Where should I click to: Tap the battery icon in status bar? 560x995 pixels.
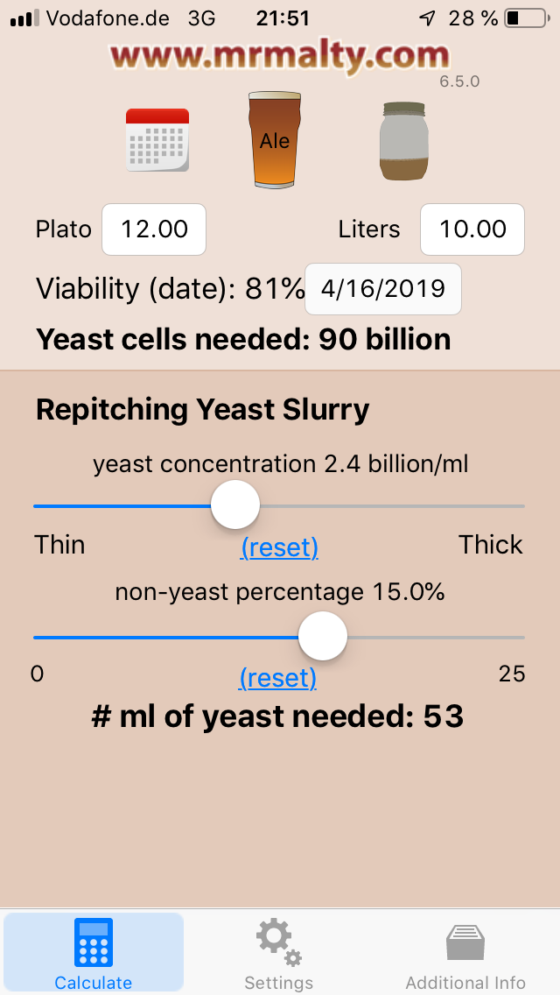(x=524, y=18)
